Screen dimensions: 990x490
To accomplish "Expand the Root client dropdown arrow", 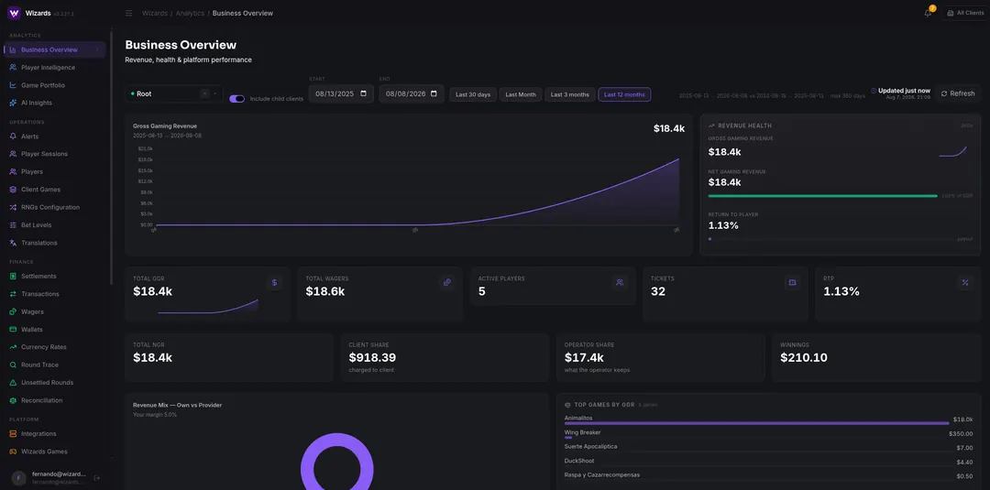I will pyautogui.click(x=214, y=93).
